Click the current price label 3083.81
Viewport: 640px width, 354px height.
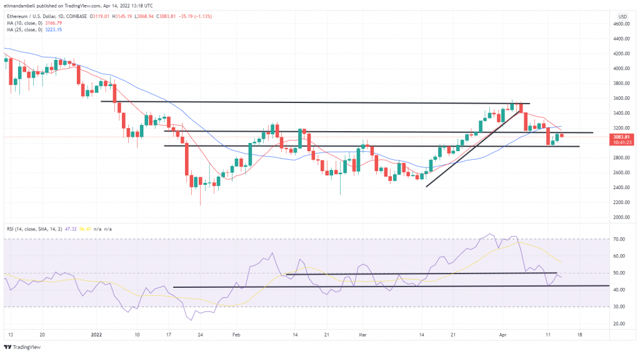[622, 137]
